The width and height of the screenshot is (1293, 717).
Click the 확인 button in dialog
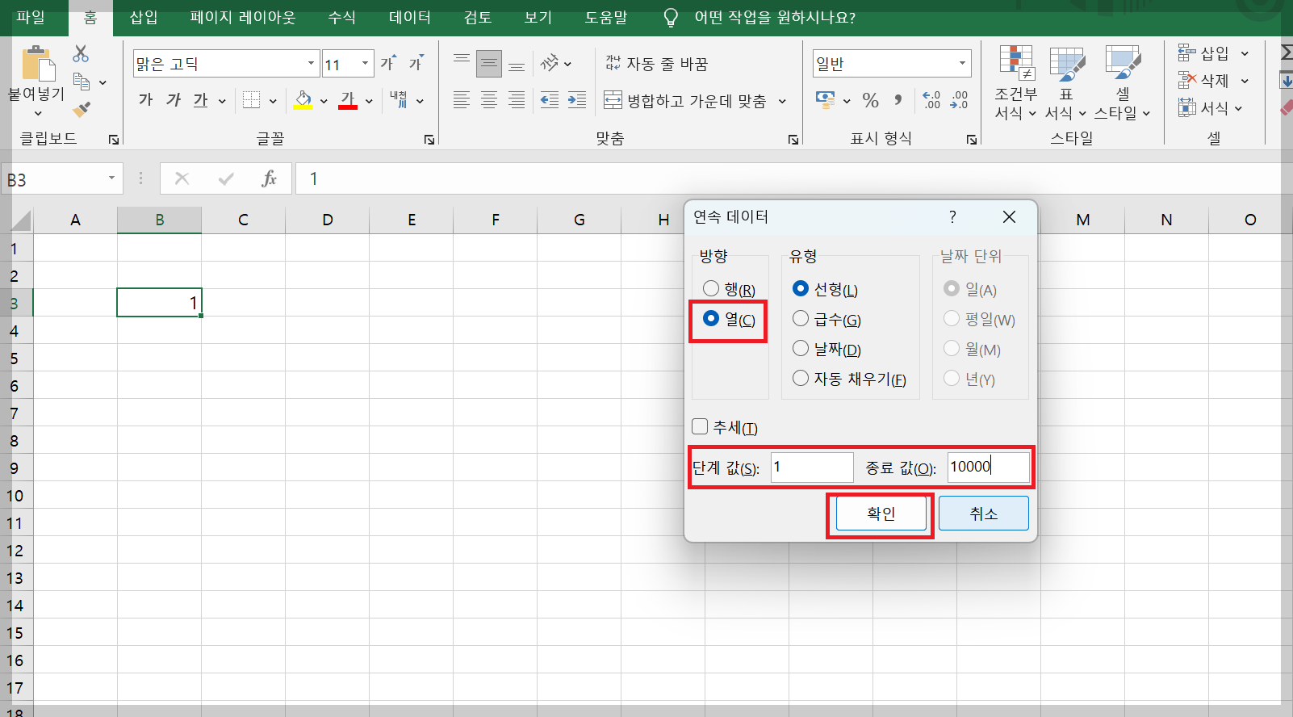pos(881,514)
